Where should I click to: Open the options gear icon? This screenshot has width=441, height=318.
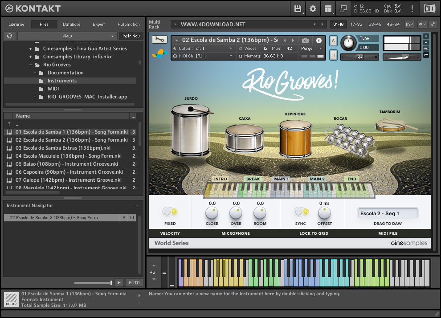point(313,8)
